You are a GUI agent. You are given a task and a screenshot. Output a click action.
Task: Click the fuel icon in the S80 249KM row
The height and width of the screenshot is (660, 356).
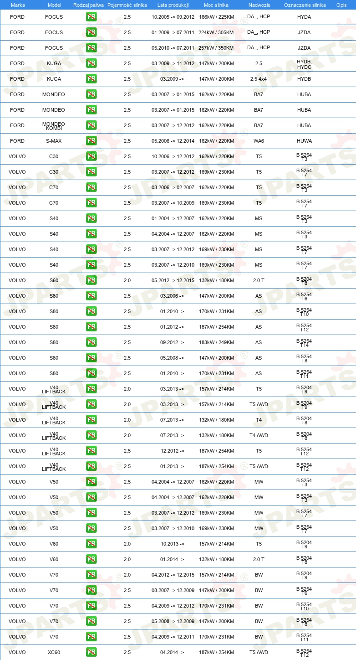point(91,342)
